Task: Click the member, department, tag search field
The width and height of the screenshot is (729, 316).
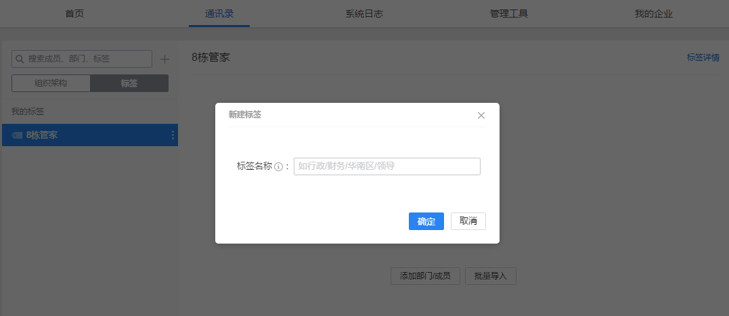Action: coord(87,60)
